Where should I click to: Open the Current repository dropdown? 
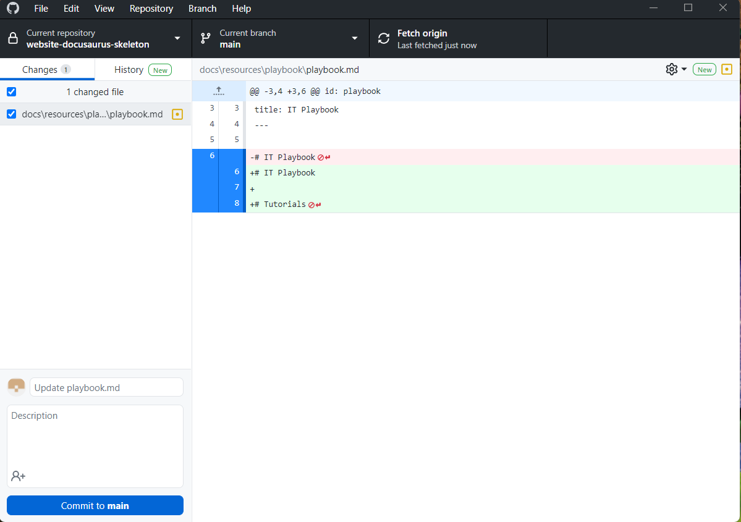coord(96,39)
